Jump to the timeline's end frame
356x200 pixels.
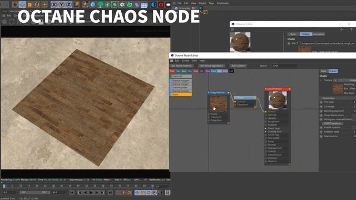[x=110, y=193]
